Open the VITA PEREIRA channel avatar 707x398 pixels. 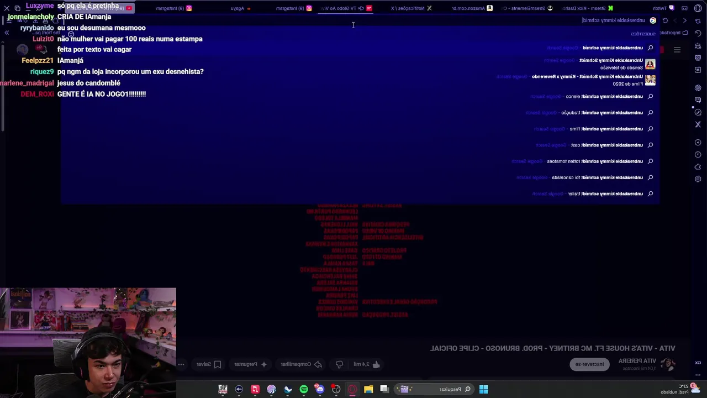[668, 364]
